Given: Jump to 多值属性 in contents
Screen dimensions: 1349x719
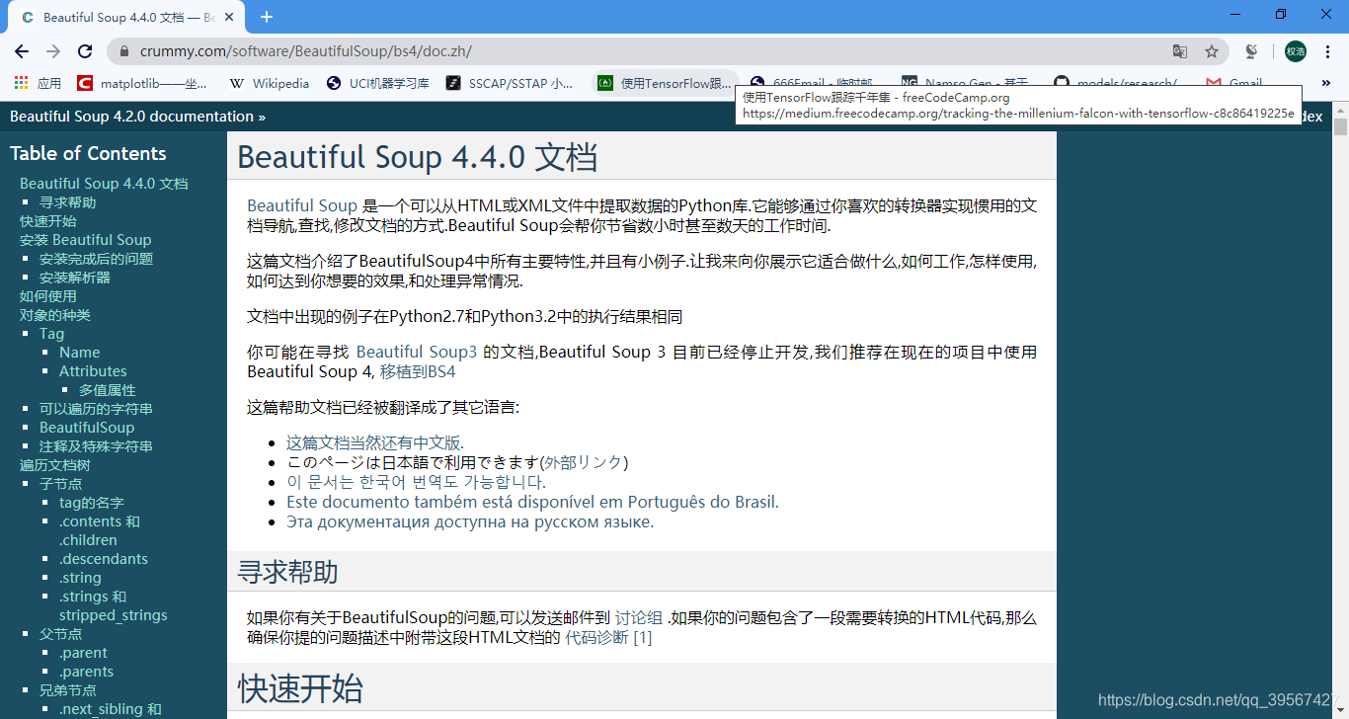Looking at the screenshot, I should (108, 390).
